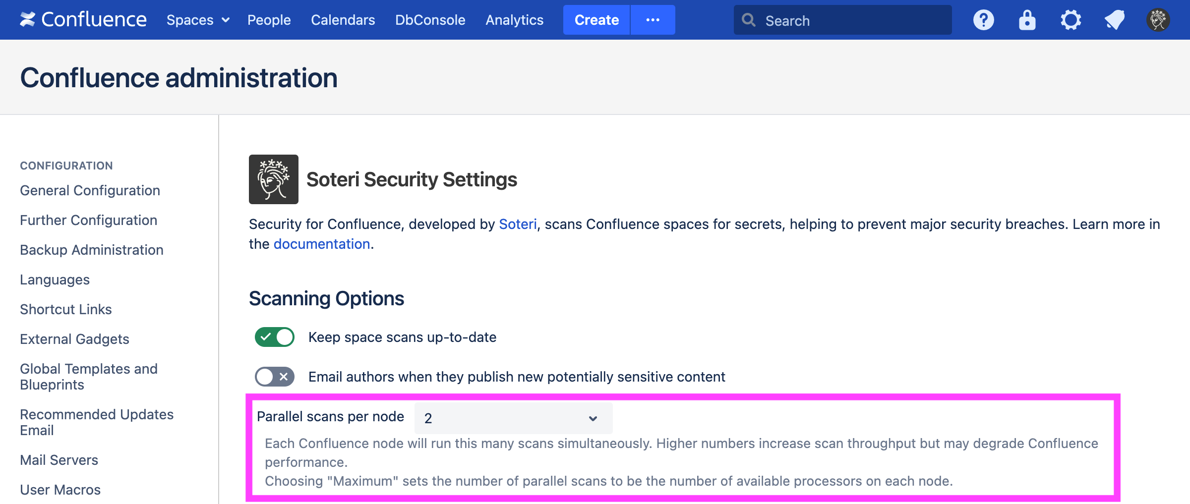Image resolution: width=1190 pixels, height=504 pixels.
Task: Click the search magnifier icon
Action: tap(749, 20)
